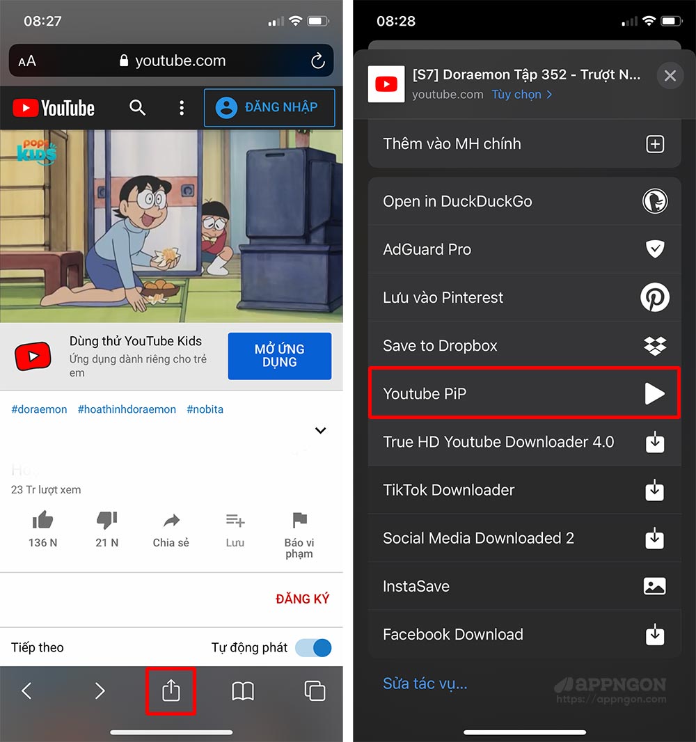Screen dimensions: 696x742
Task: Tap the Pinterest logo icon
Action: tap(655, 297)
